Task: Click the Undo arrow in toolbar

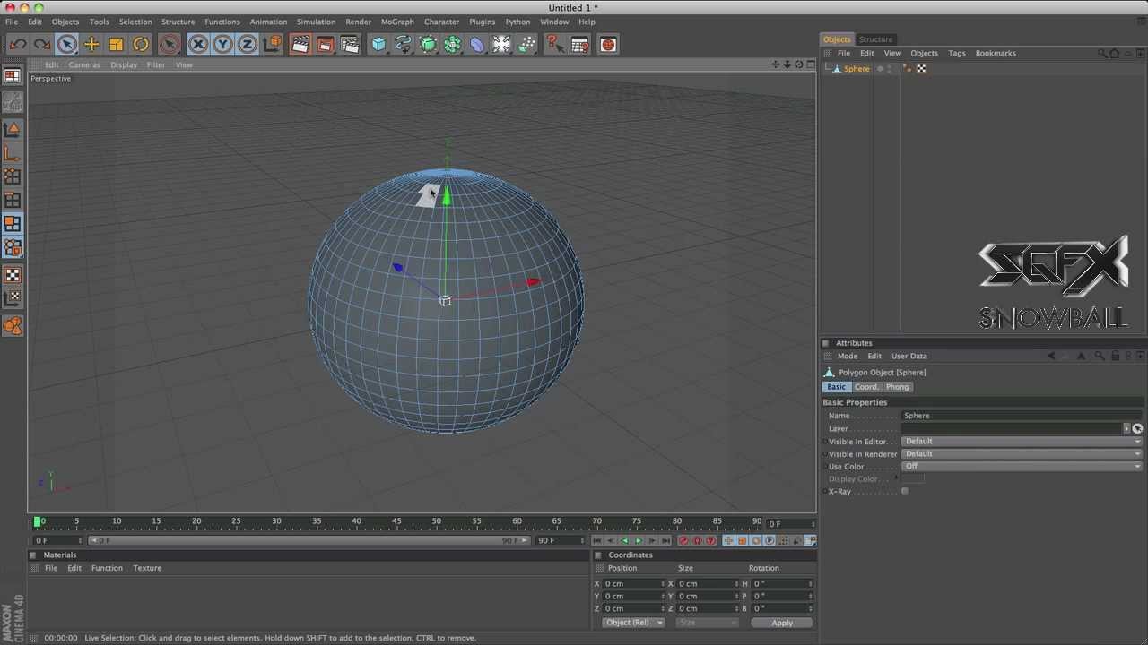Action: (18, 44)
